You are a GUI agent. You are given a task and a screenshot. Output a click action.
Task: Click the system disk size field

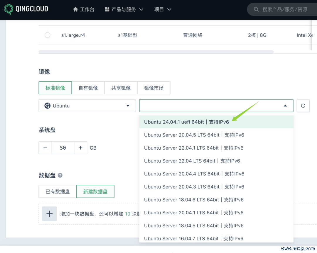(63, 148)
